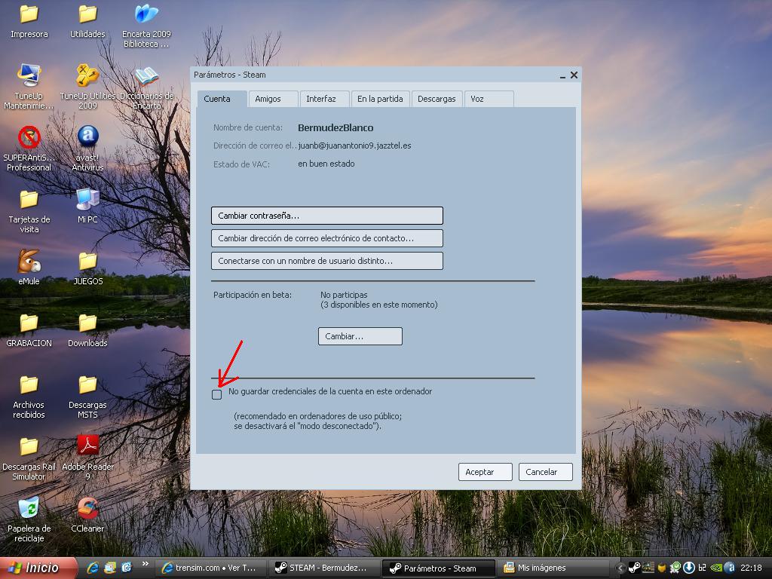Switch to the Voz tab
Image resolution: width=772 pixels, height=579 pixels.
point(477,99)
